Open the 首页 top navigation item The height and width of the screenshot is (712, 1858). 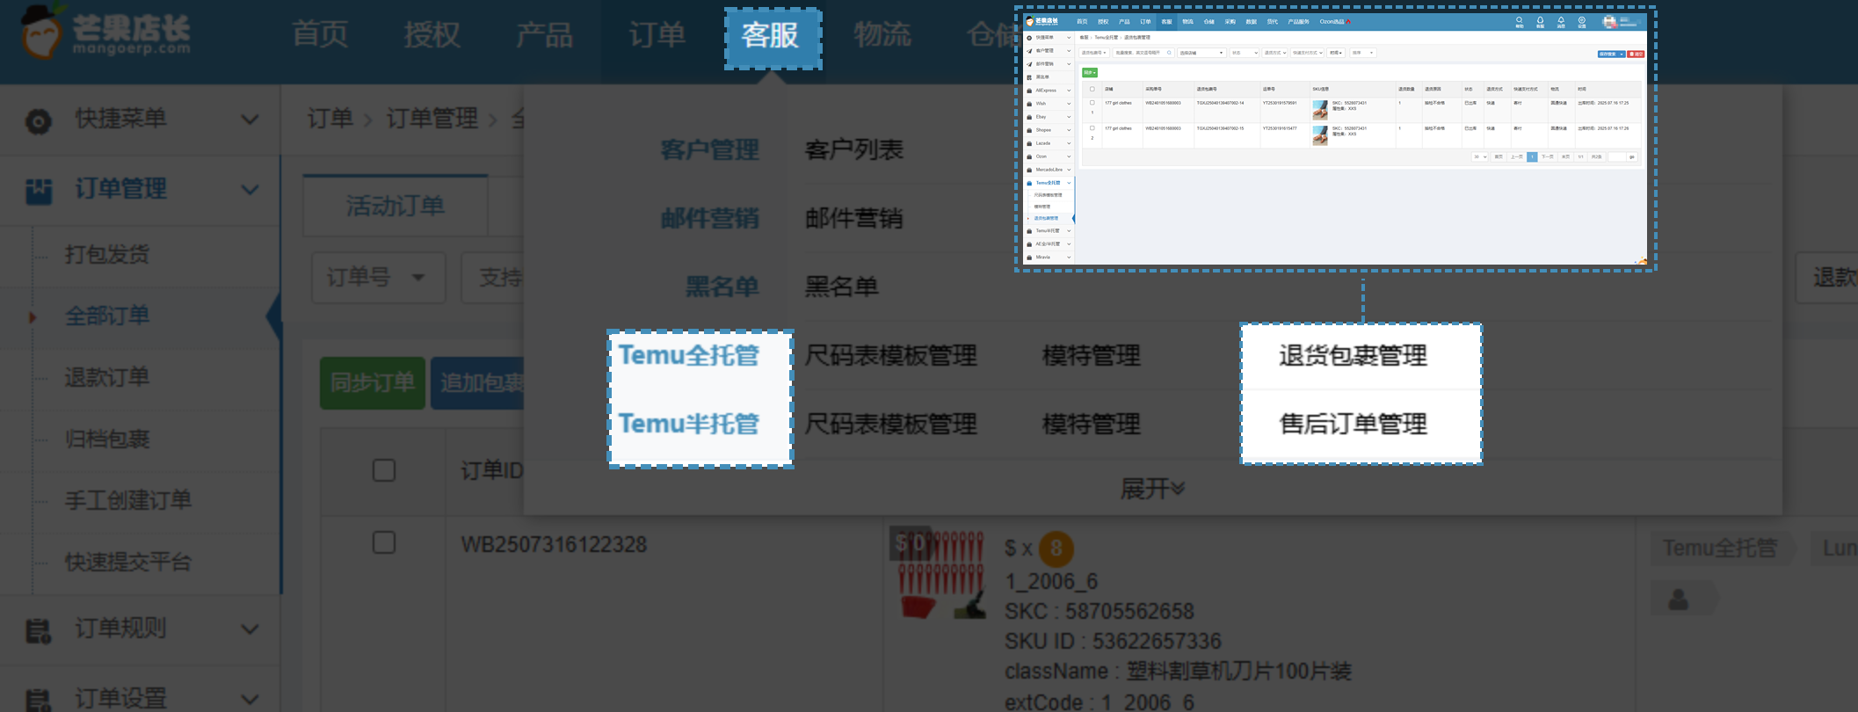pyautogui.click(x=320, y=34)
